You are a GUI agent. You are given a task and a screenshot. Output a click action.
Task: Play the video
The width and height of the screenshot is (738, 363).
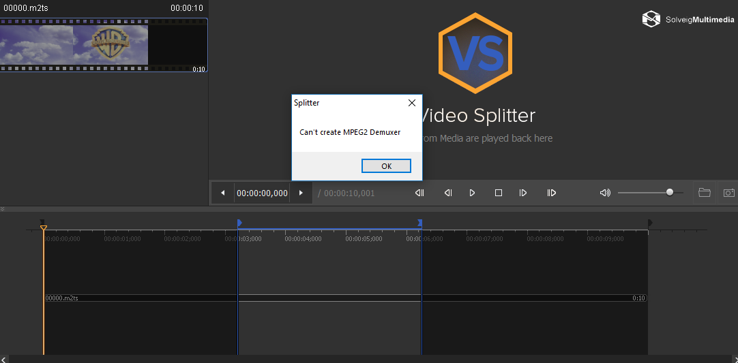tap(472, 193)
